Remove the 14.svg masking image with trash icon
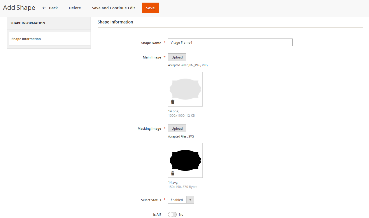The image size is (369, 218). [x=173, y=173]
